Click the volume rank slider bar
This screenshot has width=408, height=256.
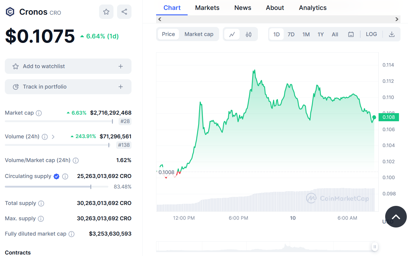click(x=57, y=145)
